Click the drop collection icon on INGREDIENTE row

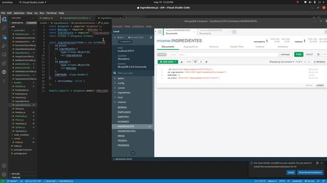(149, 127)
